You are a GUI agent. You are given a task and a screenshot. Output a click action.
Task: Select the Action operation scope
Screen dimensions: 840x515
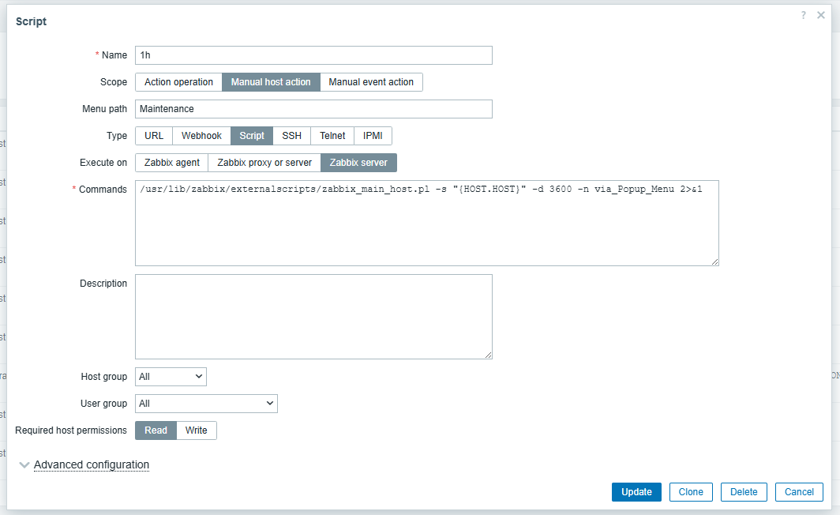point(178,82)
